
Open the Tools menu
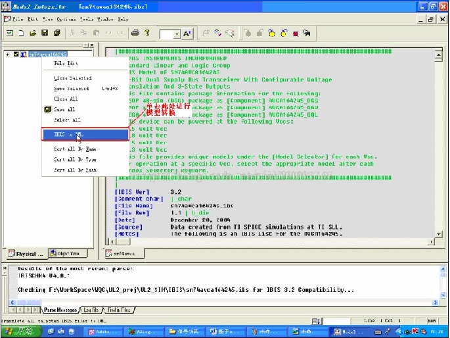(86, 19)
